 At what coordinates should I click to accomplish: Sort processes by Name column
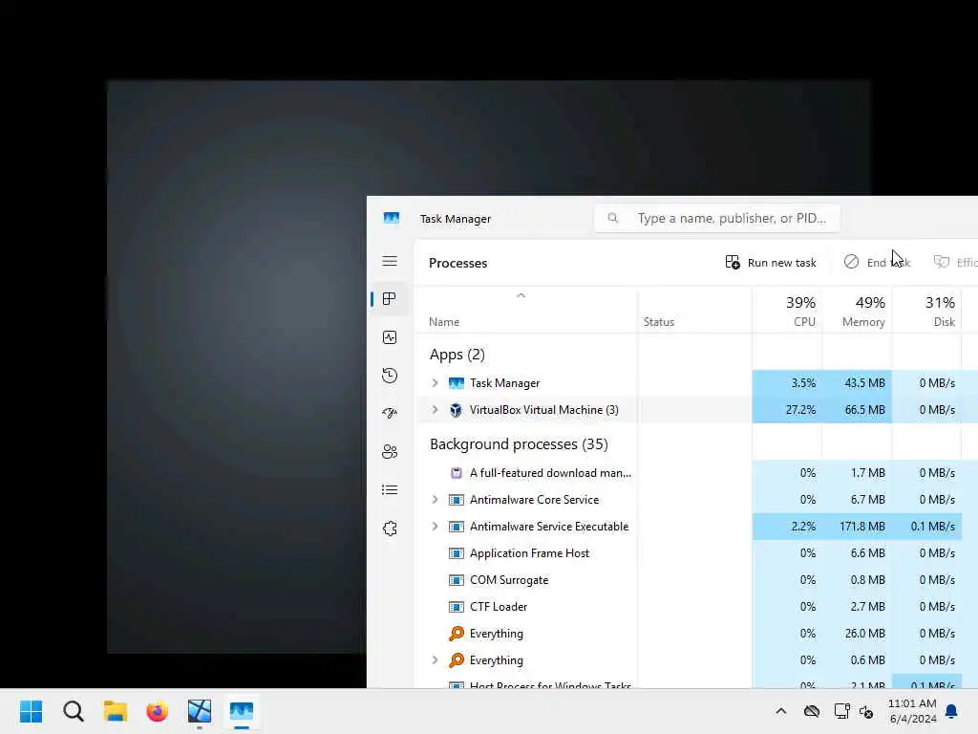(x=444, y=322)
